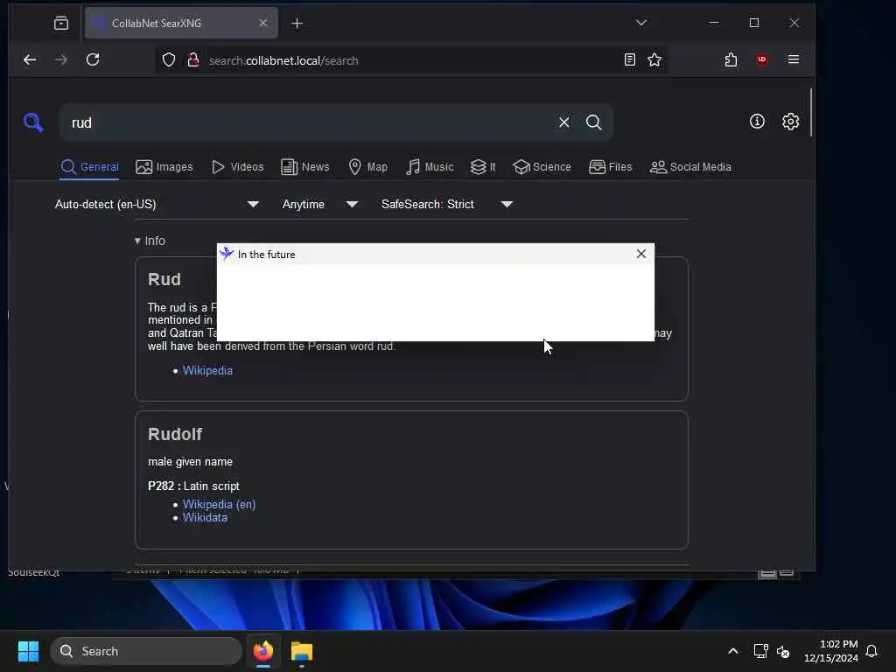Viewport: 896px width, 672px height.
Task: Submit search with the magnifier button
Action: coord(594,122)
